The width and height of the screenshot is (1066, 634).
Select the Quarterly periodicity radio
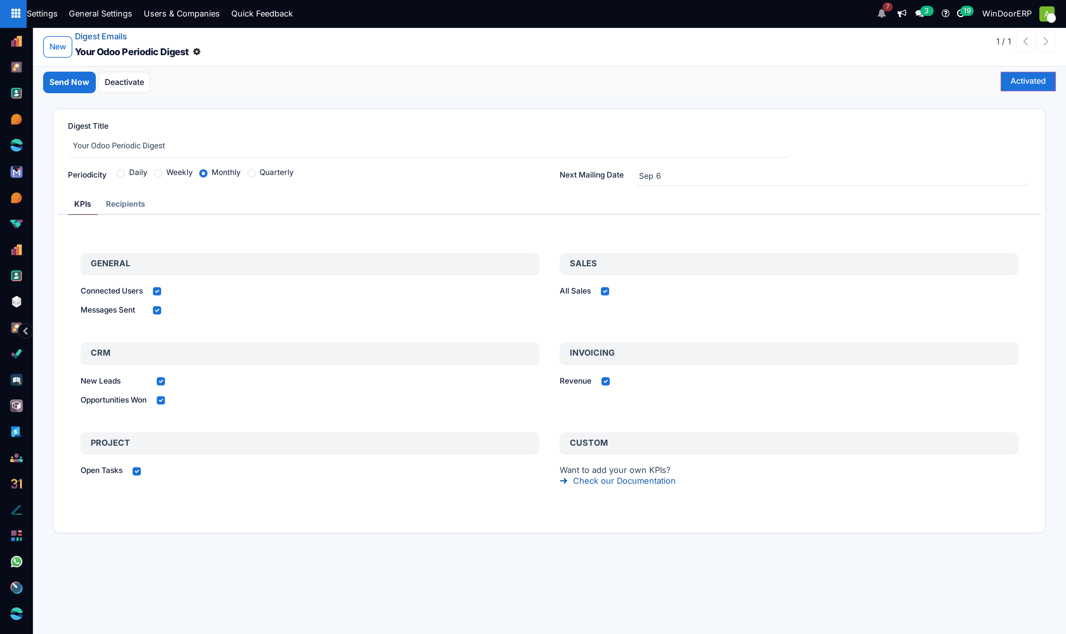(x=251, y=173)
